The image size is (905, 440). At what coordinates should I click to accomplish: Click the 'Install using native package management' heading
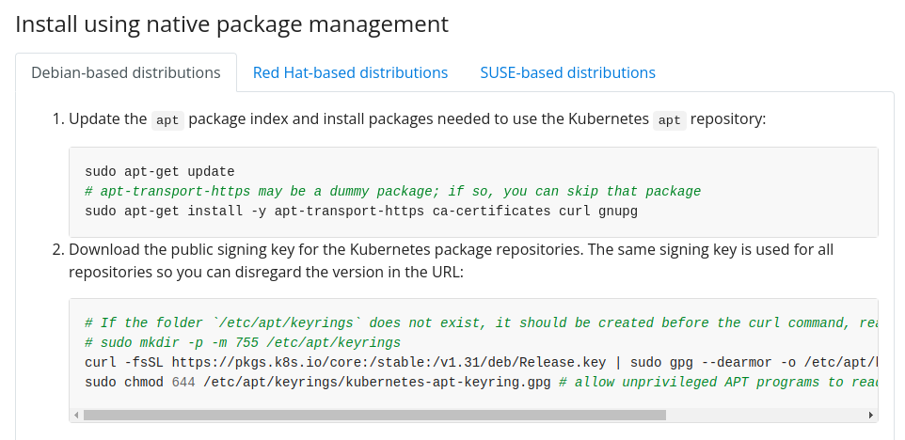tap(232, 24)
